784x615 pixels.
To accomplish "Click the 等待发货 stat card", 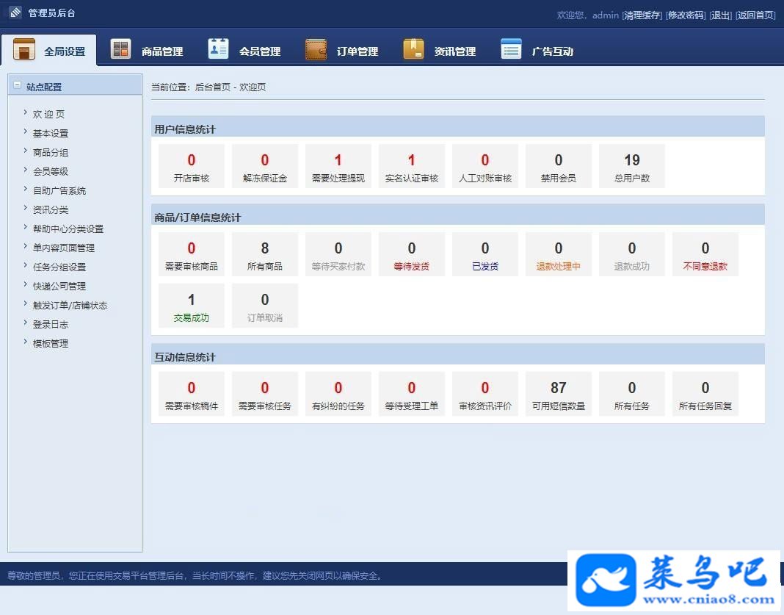I will point(412,254).
